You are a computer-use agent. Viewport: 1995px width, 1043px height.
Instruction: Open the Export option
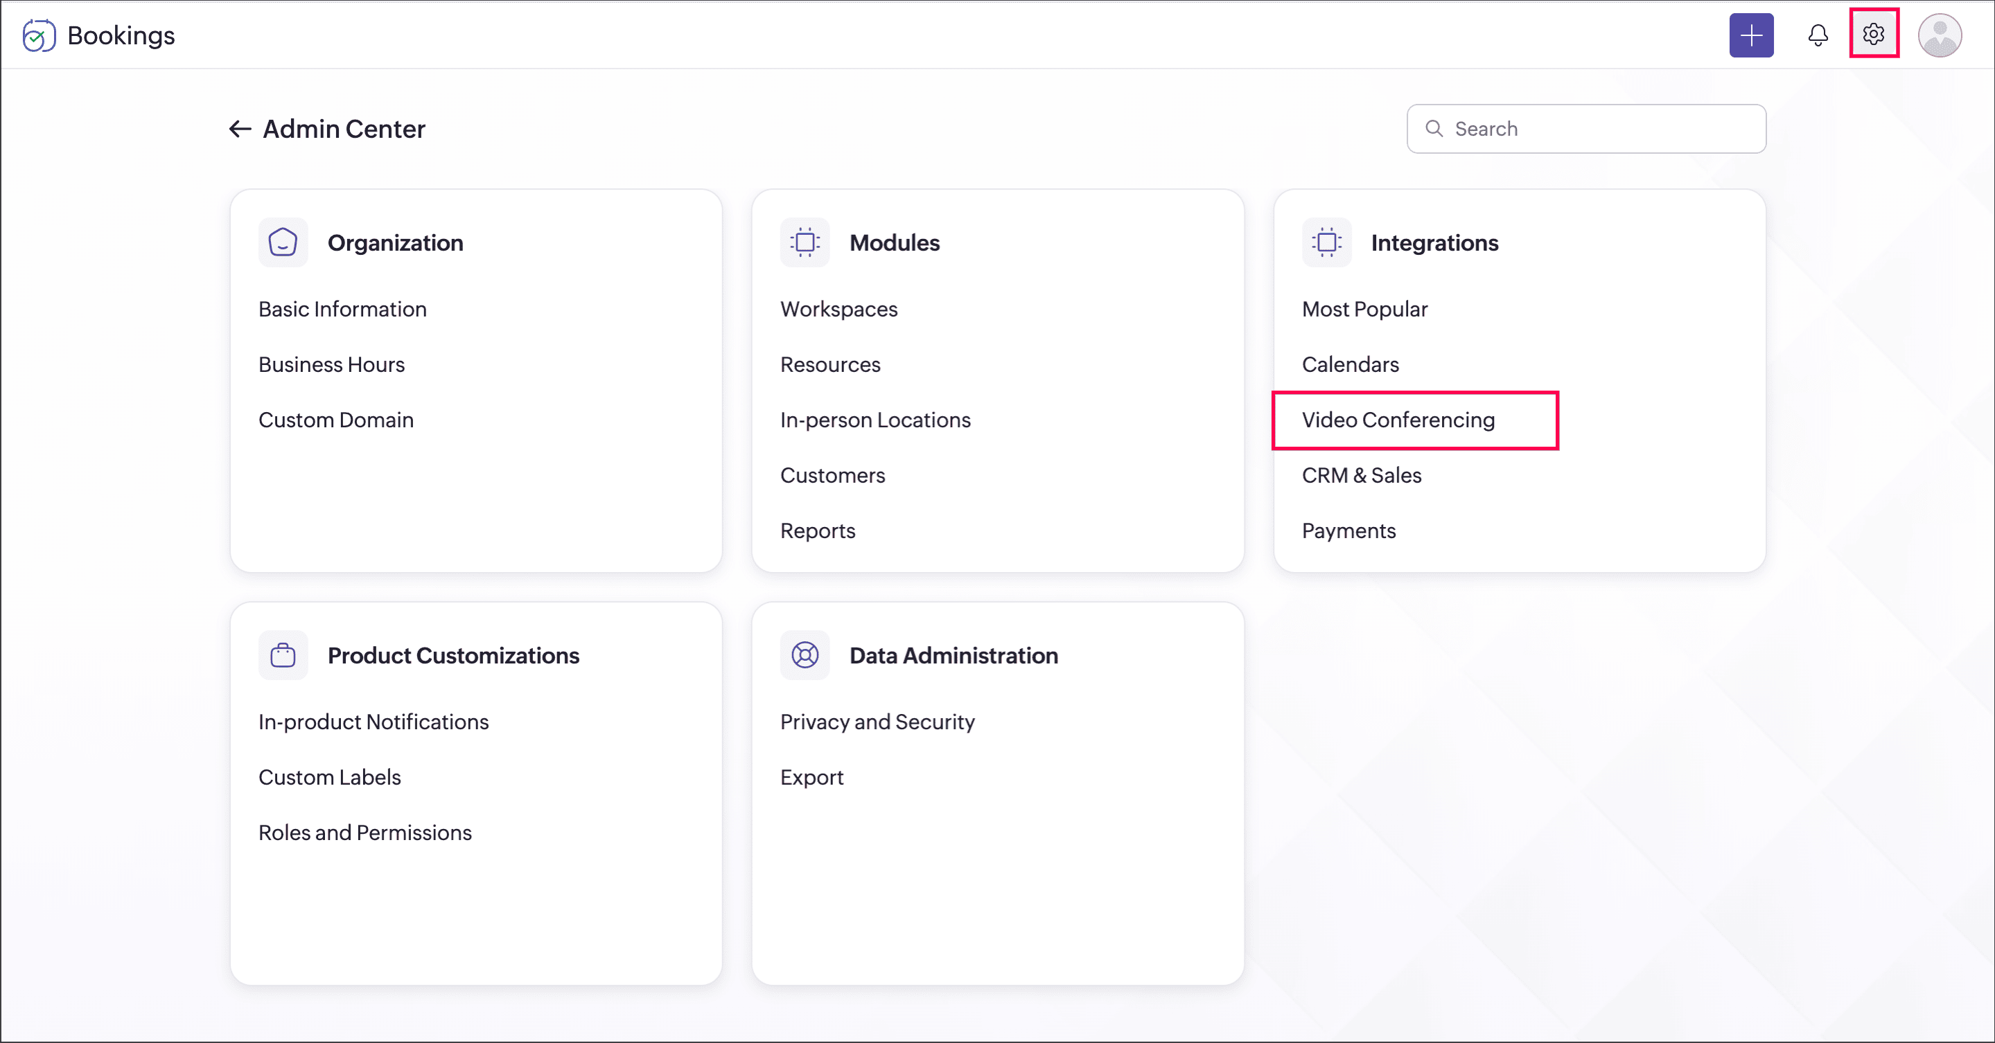(811, 778)
